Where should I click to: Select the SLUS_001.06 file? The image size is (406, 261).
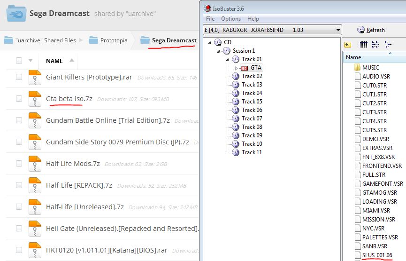[377, 255]
